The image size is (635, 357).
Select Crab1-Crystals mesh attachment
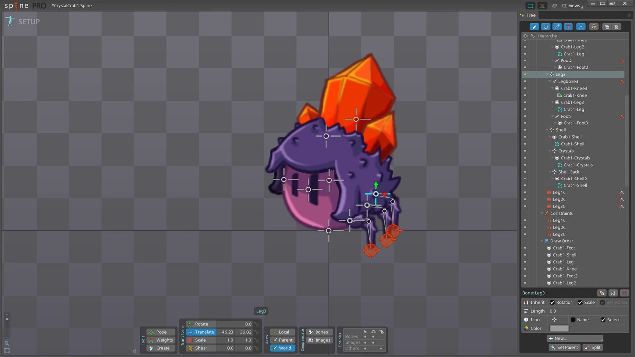(x=577, y=165)
